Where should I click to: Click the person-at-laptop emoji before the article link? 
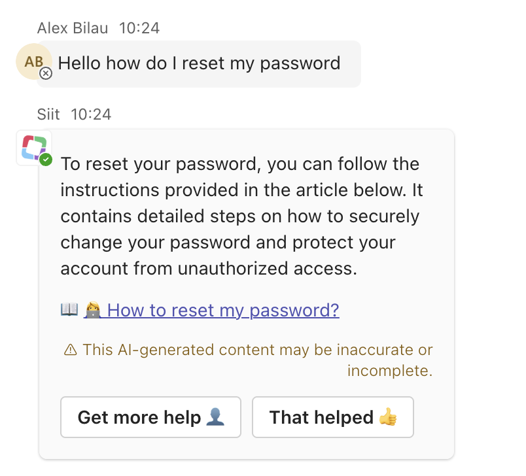tap(92, 309)
